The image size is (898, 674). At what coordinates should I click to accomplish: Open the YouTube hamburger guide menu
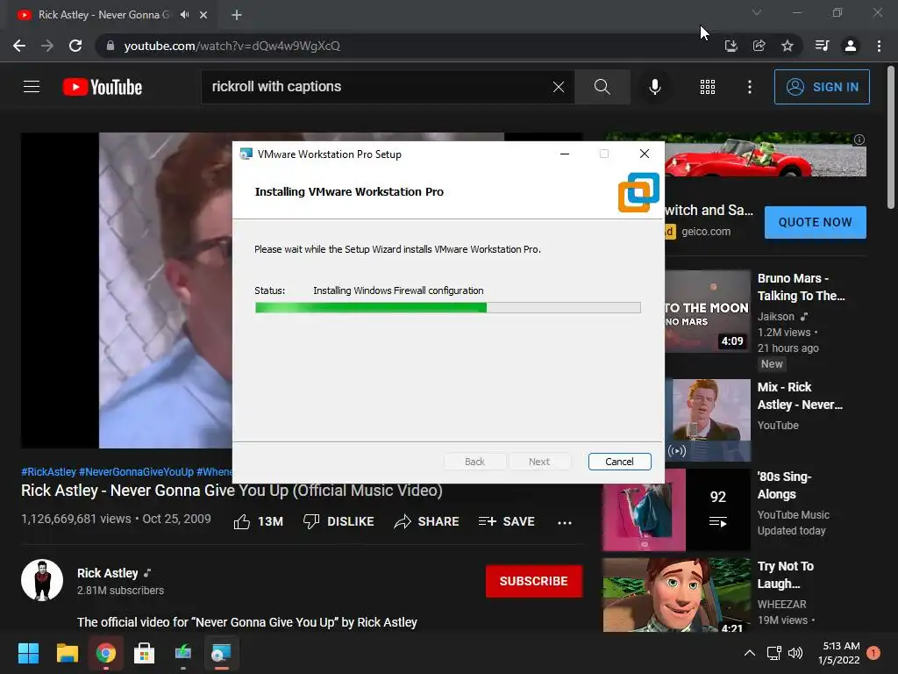click(32, 87)
